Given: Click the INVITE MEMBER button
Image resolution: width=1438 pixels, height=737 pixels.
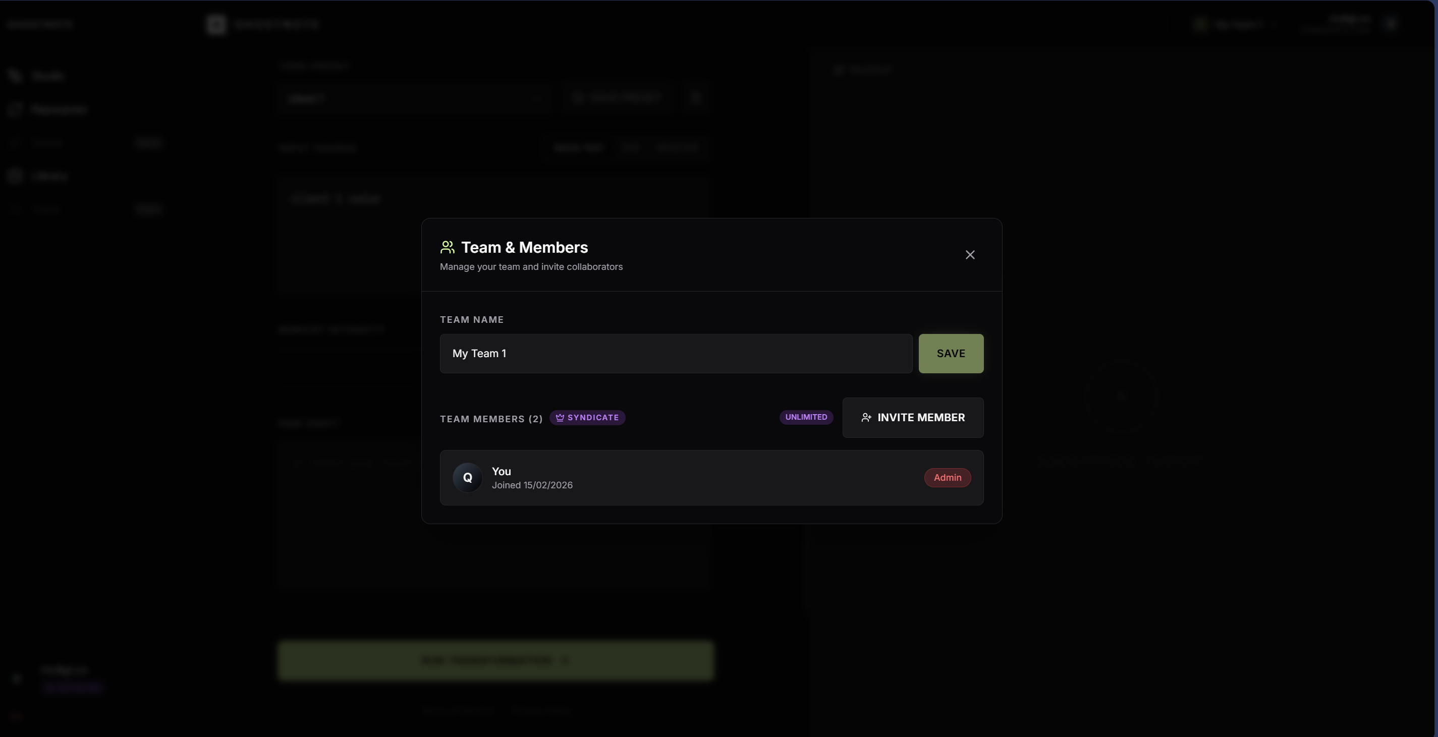Looking at the screenshot, I should [913, 417].
